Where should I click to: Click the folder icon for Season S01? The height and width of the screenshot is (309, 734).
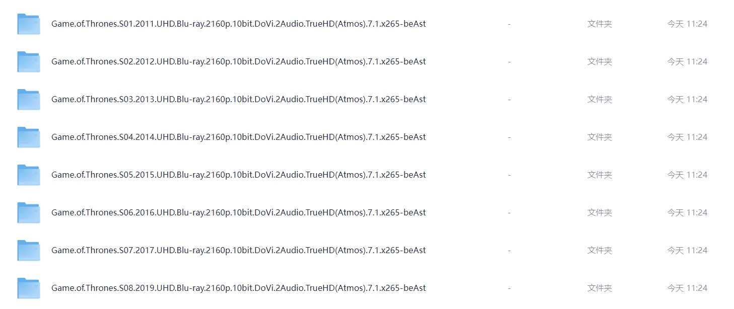29,24
